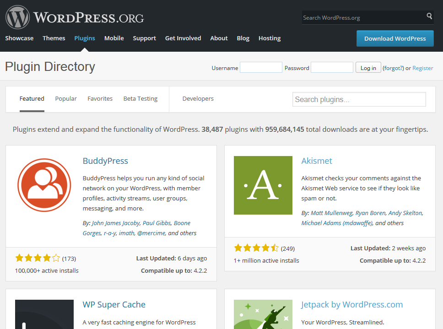The width and height of the screenshot is (443, 329).
Task: Click the '100,000+ active installs' text
Action: coord(47,270)
